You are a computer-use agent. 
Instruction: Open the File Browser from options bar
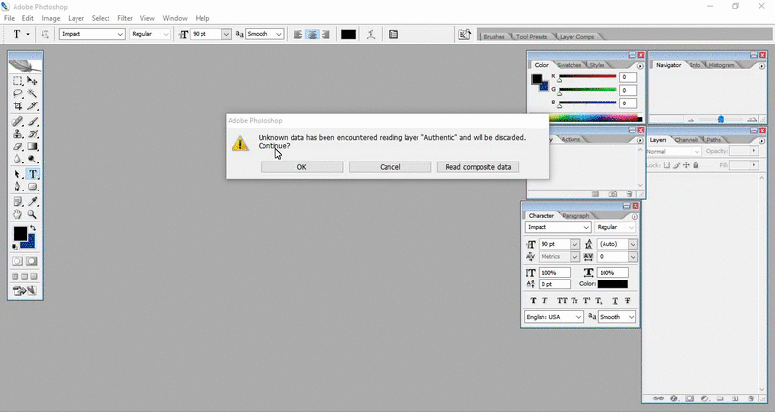coord(465,34)
